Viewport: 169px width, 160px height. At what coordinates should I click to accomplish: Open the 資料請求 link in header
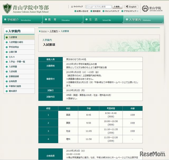(97, 11)
